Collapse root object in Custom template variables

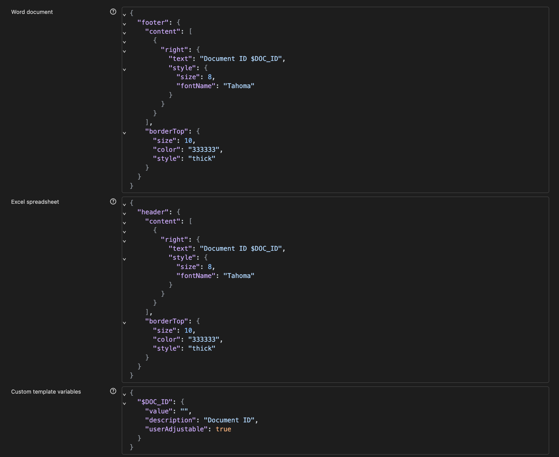point(124,394)
